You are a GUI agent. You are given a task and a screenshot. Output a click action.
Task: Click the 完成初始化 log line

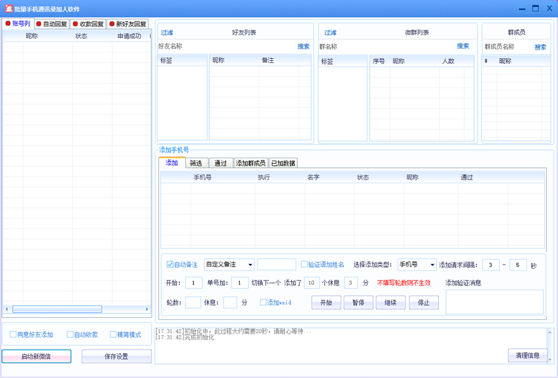(x=185, y=337)
